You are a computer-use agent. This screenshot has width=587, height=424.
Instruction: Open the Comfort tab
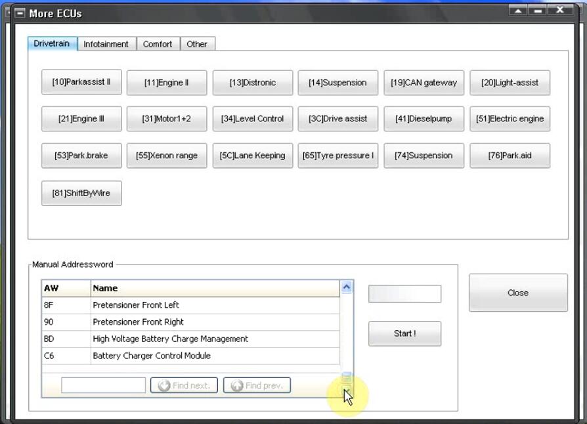158,44
